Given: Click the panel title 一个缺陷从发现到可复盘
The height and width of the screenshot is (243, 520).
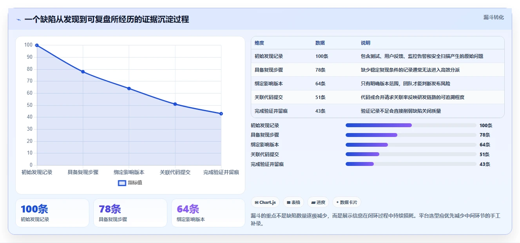Looking at the screenshot, I should [x=107, y=20].
